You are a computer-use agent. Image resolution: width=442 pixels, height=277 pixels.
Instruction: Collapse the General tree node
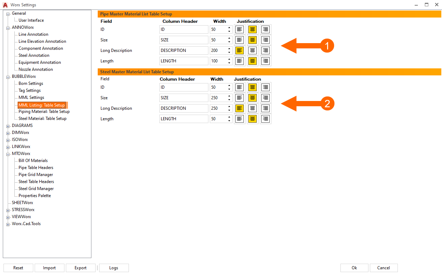tap(8, 14)
